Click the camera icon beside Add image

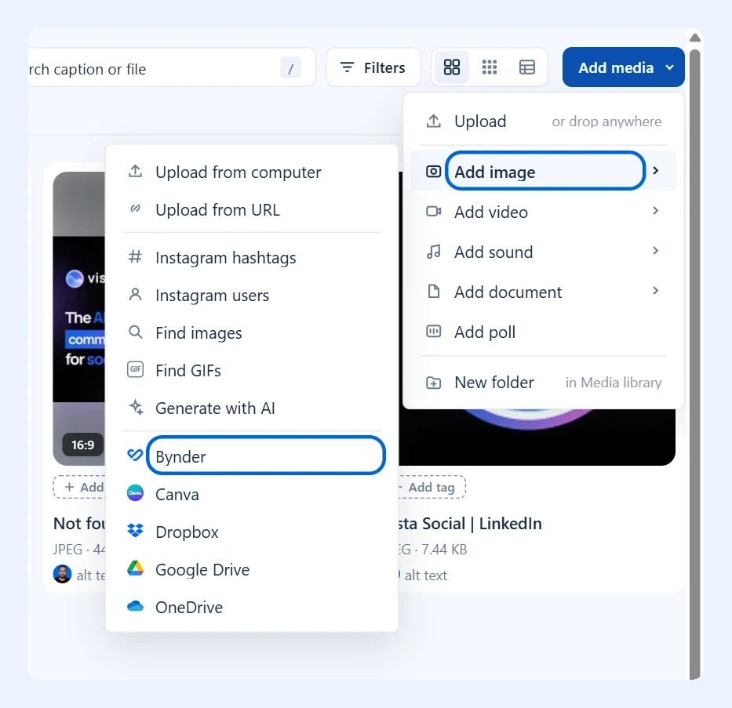tap(433, 171)
